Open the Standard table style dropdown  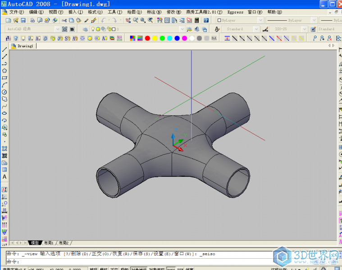329,29
